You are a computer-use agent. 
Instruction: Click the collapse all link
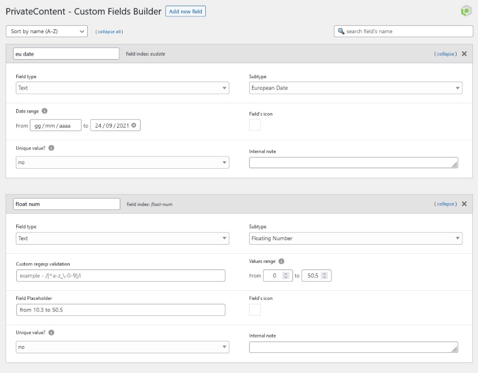(110, 32)
